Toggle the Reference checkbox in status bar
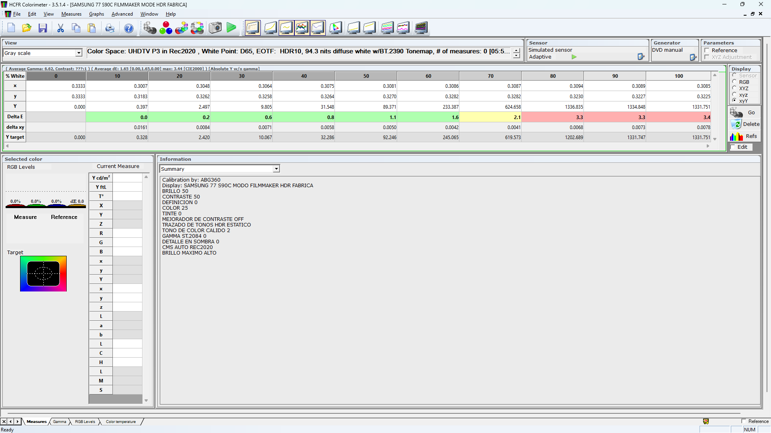The height and width of the screenshot is (433, 771). (x=744, y=421)
